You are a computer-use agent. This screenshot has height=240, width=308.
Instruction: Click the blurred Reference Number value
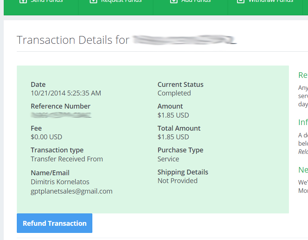coord(61,115)
